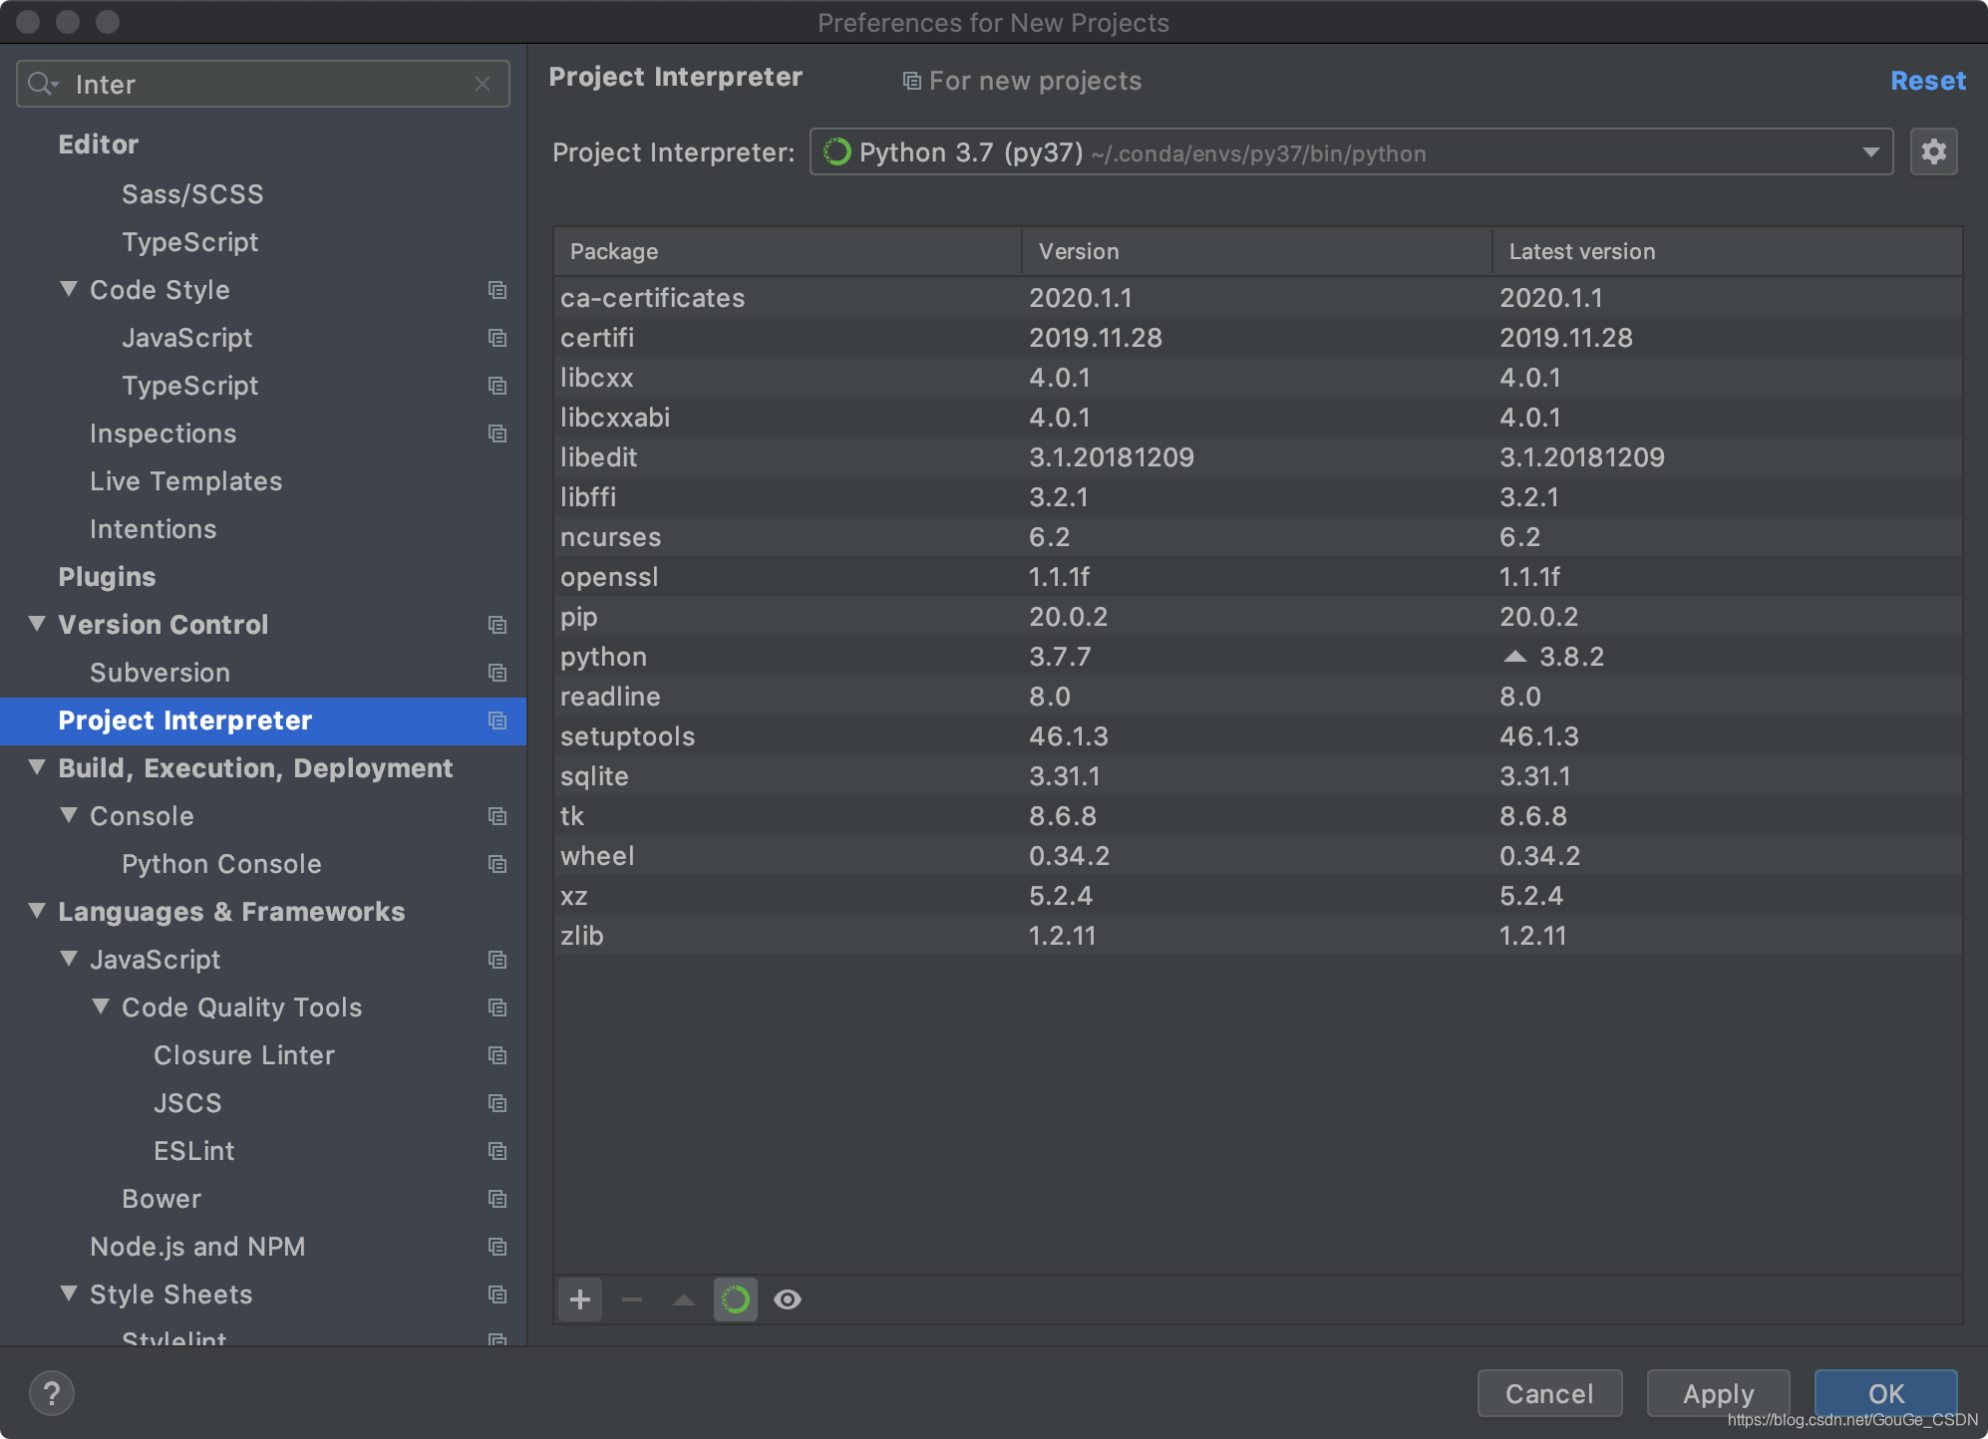Click the For new projects icon label
This screenshot has width=1988, height=1439.
point(1022,81)
